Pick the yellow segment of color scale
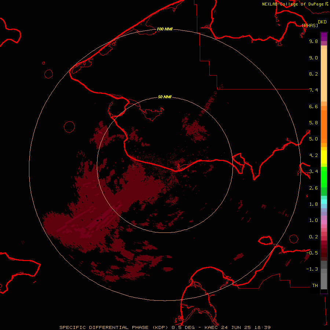This screenshot has height=330, width=330. (324, 157)
